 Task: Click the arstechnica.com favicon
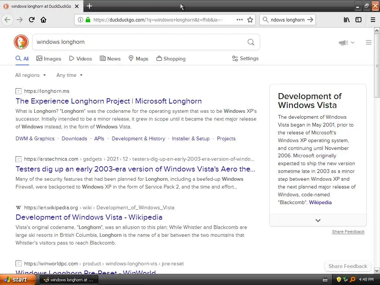tap(19, 159)
